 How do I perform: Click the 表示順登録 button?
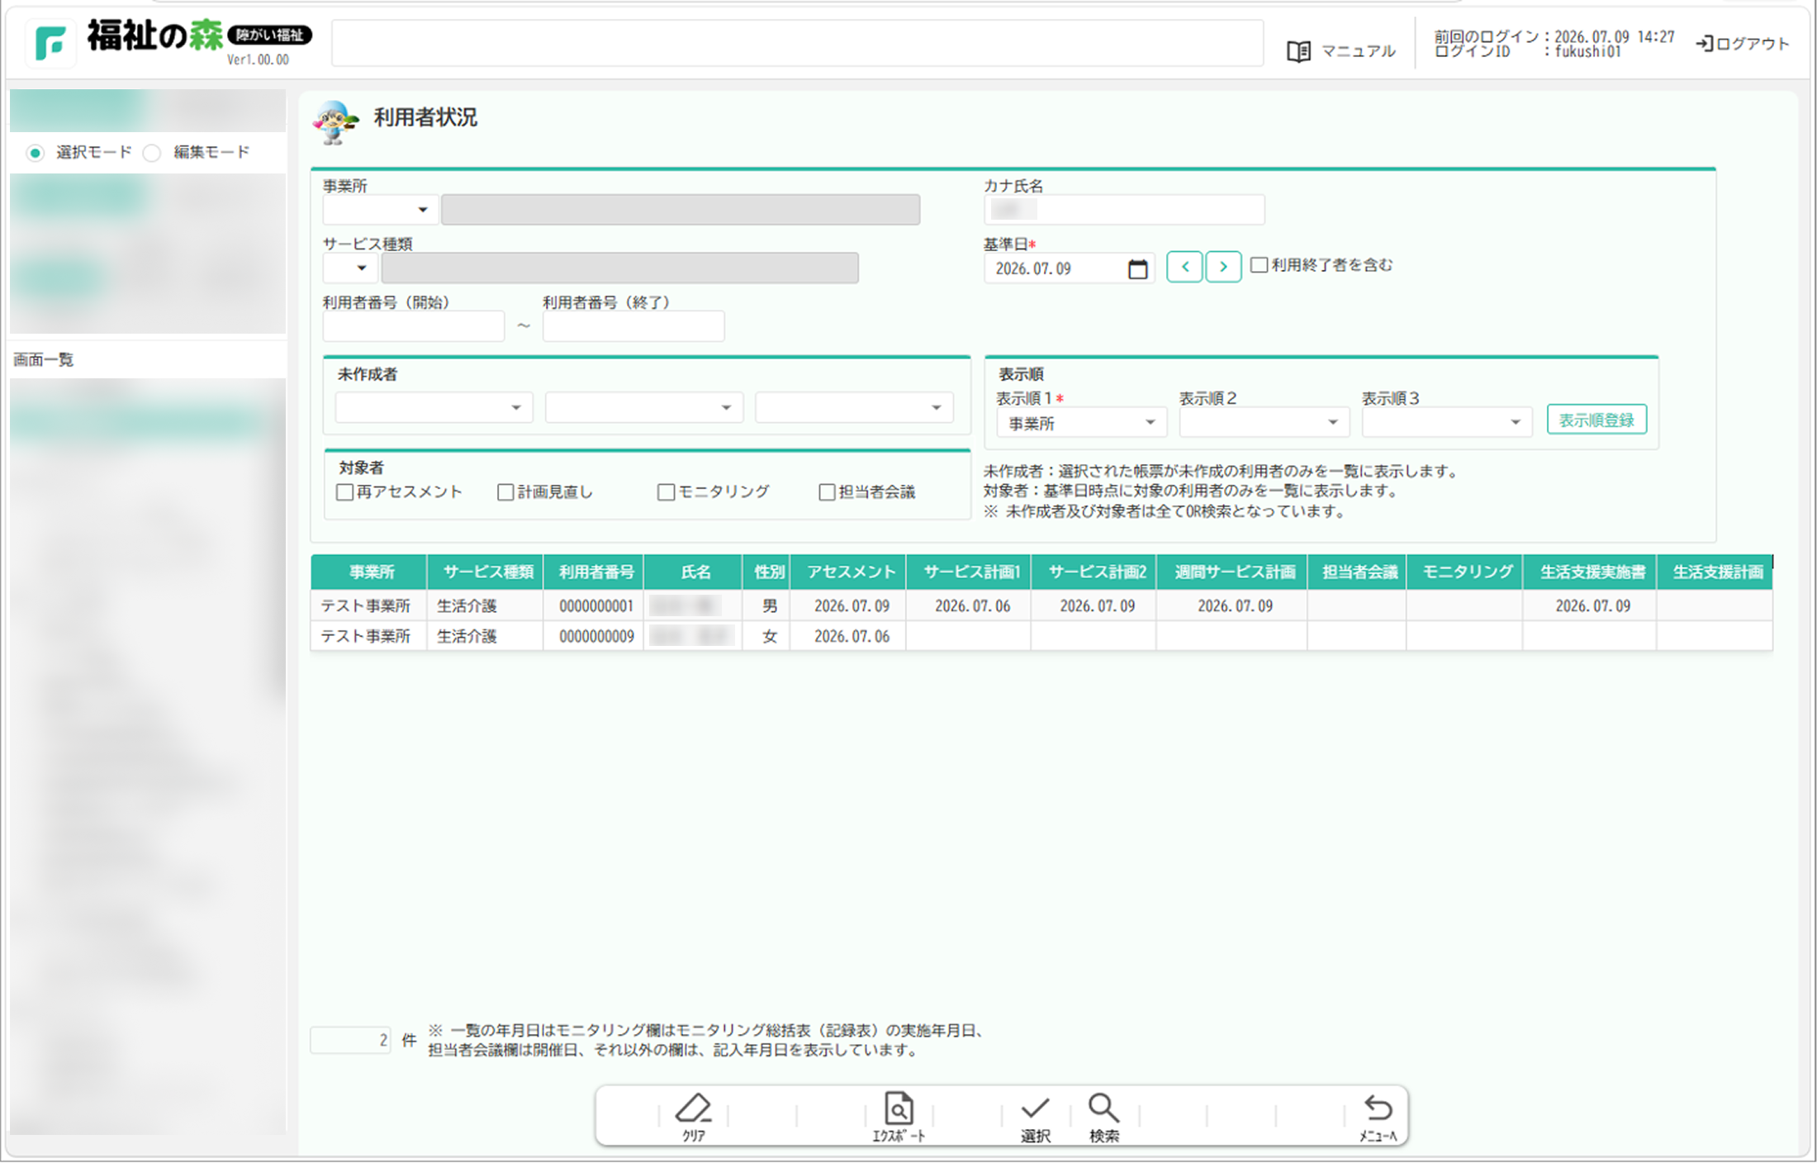1596,420
